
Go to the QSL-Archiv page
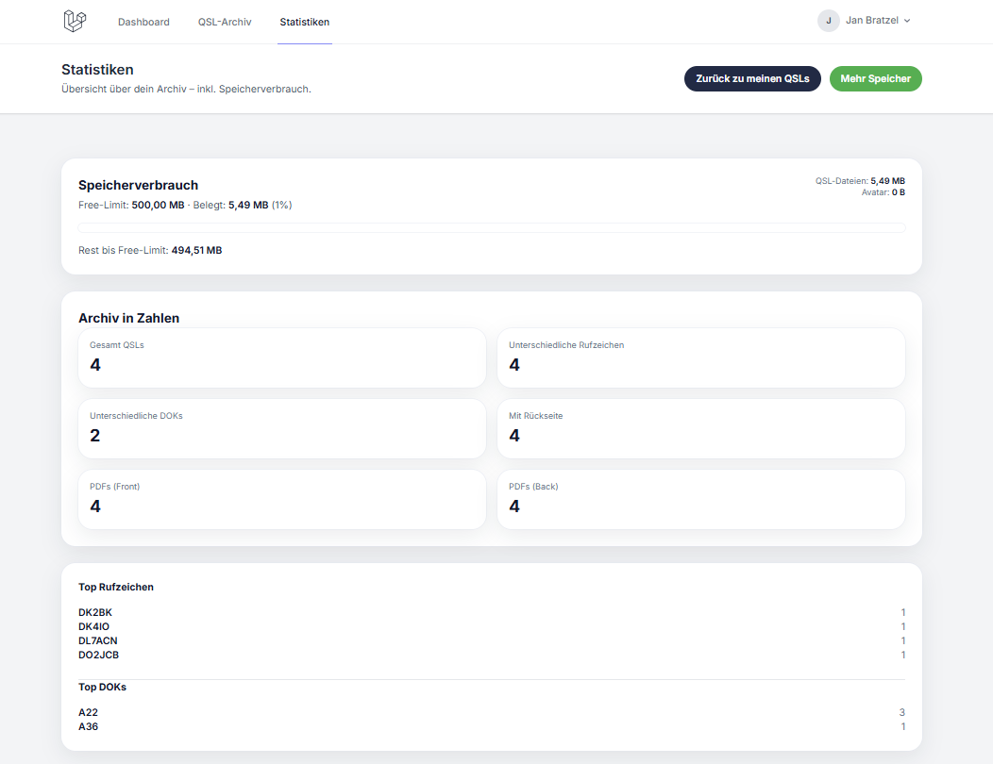(225, 22)
